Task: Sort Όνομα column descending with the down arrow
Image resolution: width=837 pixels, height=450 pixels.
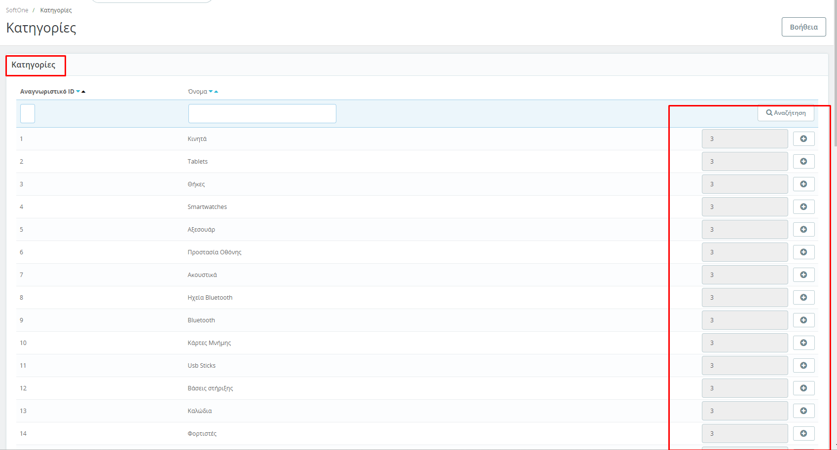Action: coord(211,92)
